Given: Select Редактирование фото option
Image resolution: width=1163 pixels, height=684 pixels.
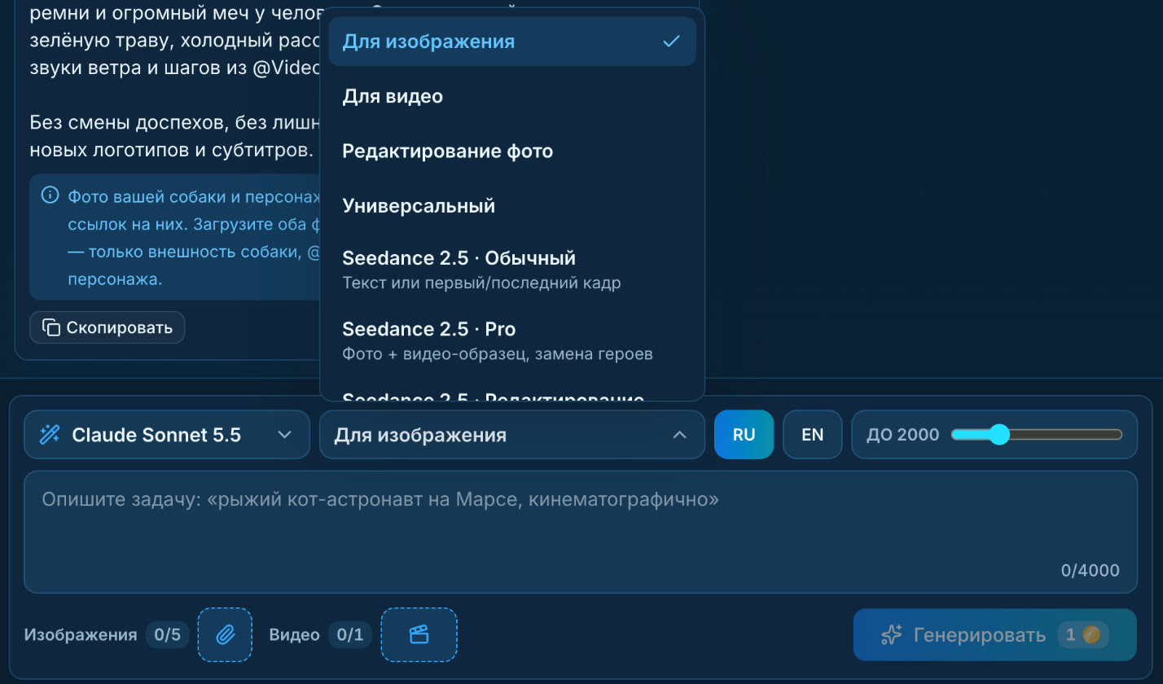Looking at the screenshot, I should 512,151.
